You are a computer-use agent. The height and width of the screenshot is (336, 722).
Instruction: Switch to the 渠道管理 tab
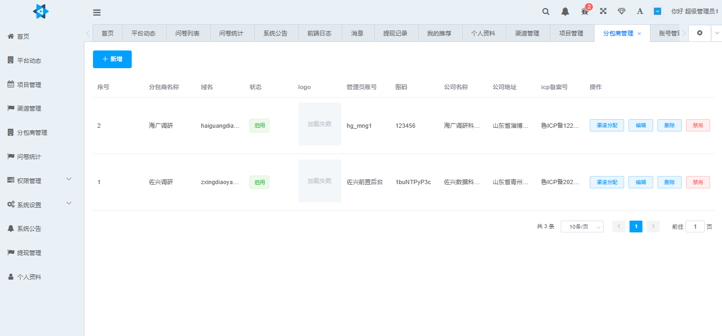pos(527,33)
